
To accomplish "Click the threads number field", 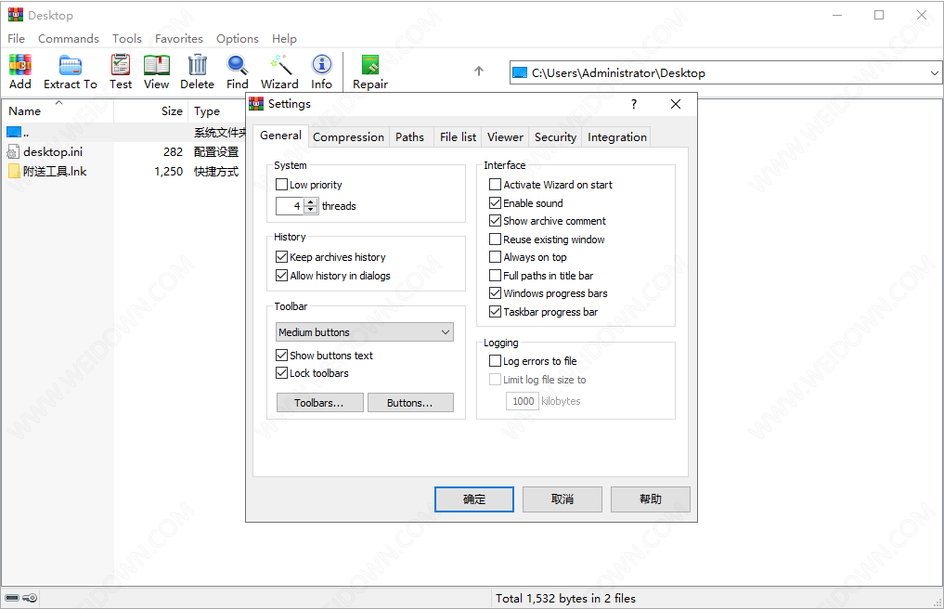I will pyautogui.click(x=291, y=206).
